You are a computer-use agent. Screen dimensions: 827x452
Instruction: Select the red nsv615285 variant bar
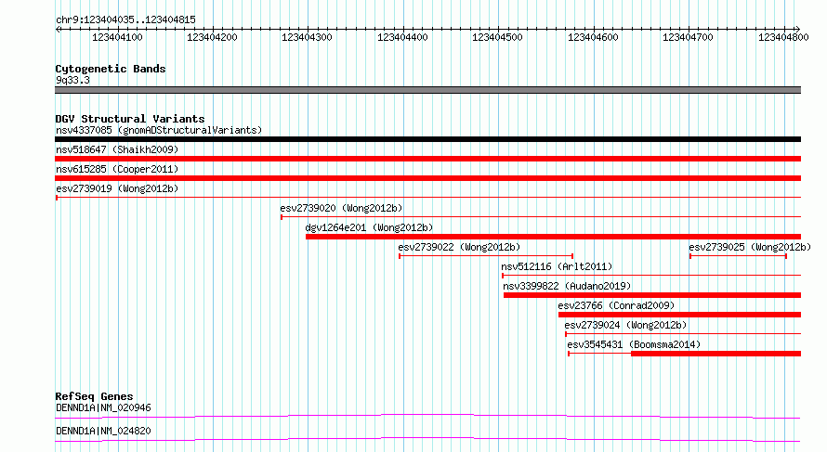pyautogui.click(x=427, y=178)
